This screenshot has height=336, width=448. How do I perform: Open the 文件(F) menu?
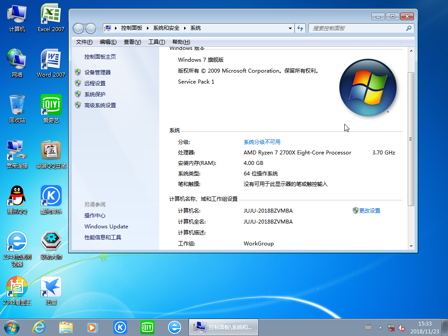coord(84,42)
